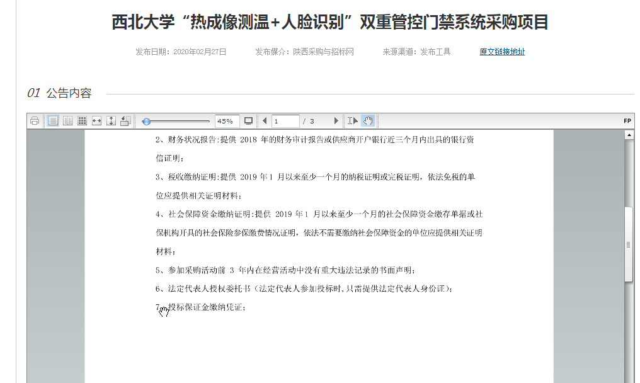Open fullscreen monitor view
Screen dimensions: 640x383
(x=248, y=121)
